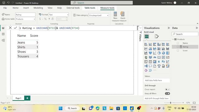Select the Stacked bar chart visual

(x=146, y=44)
